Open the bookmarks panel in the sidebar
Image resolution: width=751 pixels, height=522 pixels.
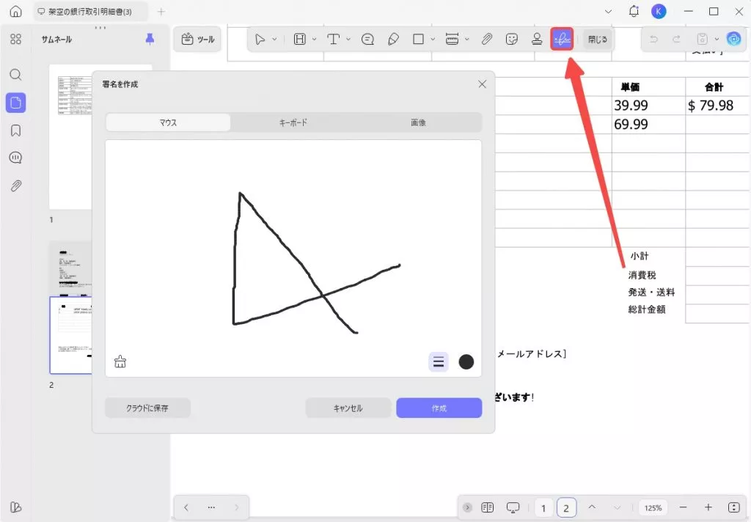point(15,130)
